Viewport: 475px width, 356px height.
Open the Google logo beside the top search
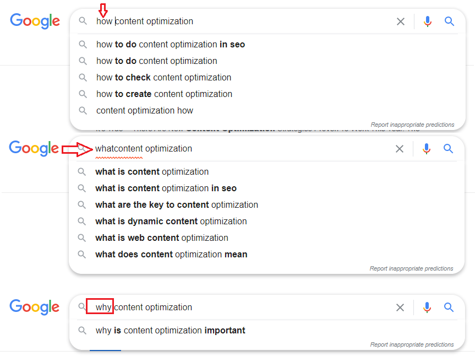coord(35,21)
